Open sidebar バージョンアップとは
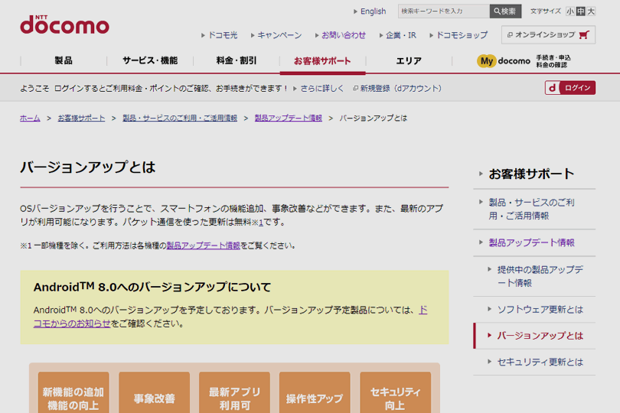 (x=540, y=336)
